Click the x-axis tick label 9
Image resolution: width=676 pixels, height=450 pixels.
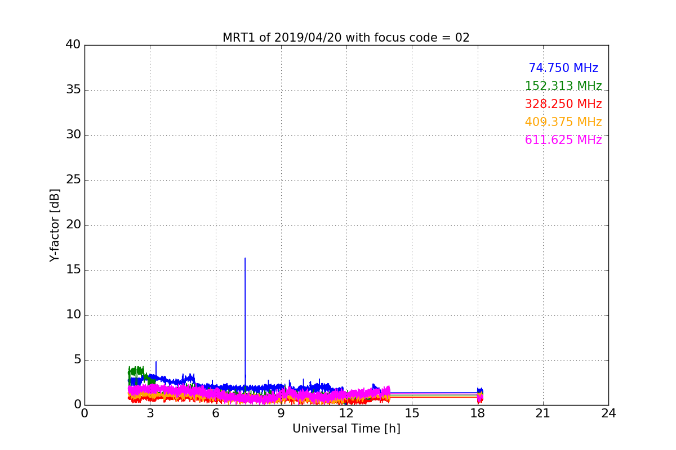point(281,413)
